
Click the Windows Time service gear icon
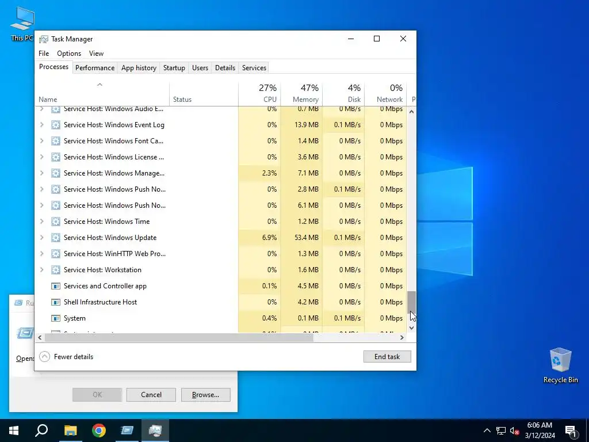point(56,222)
